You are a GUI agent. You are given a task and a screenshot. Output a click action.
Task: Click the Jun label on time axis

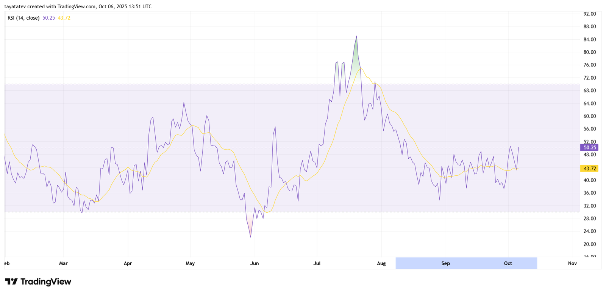pyautogui.click(x=255, y=263)
